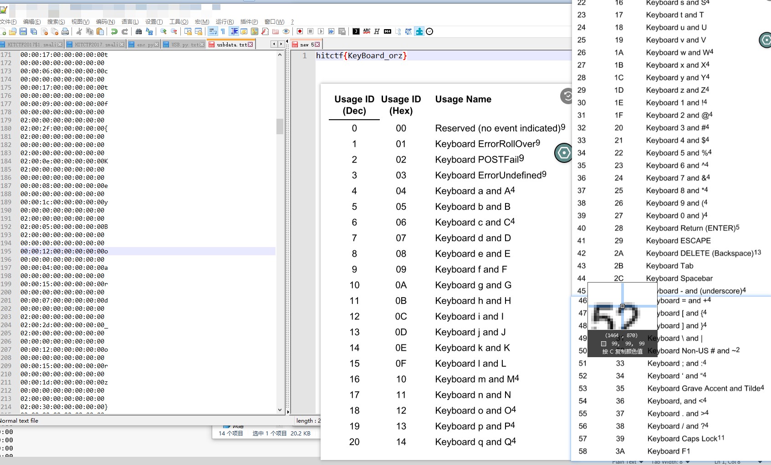Click the black J plugin icon

(x=356, y=31)
